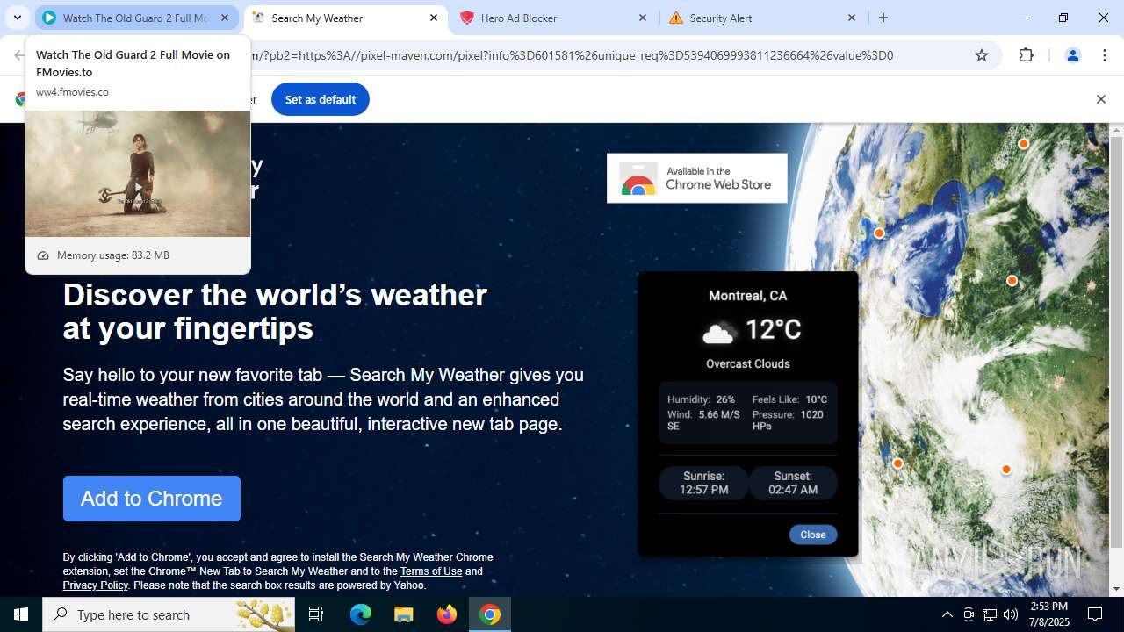Screen dimensions: 1124x632
Task: Click the Memory usage 83.2 MB text
Action: point(113,255)
